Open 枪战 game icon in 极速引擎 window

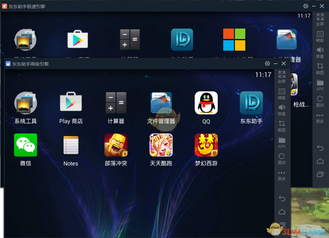coord(294,84)
